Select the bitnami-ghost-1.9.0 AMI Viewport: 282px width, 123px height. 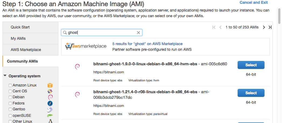click(x=251, y=65)
